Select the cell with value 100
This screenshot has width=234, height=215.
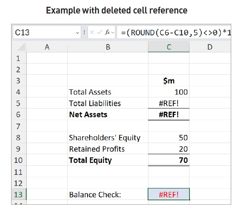(169, 92)
